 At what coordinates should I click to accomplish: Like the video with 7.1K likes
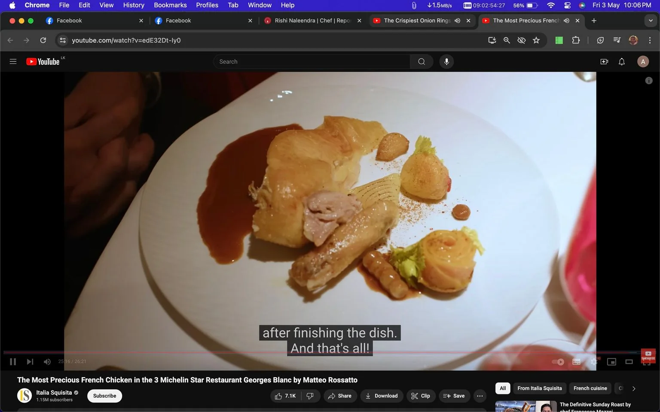pos(285,396)
